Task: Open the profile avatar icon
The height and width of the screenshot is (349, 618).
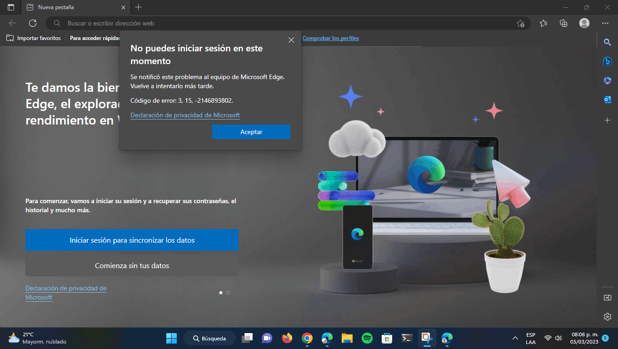Action: tap(584, 23)
